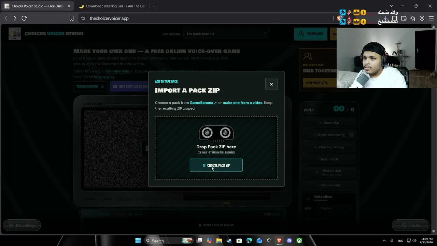Image resolution: width=437 pixels, height=246 pixels.
Task: Click the 'Drop Pack ZIP here' text
Action: click(x=216, y=147)
